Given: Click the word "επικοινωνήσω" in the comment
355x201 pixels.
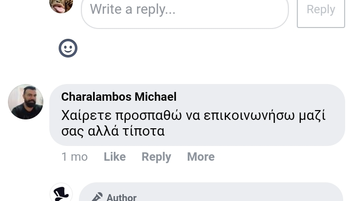Looking at the screenshot, I should coord(249,115).
